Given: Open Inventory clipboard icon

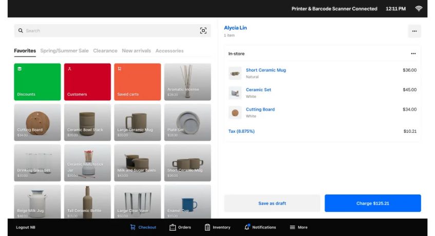Looking at the screenshot, I should (207, 227).
